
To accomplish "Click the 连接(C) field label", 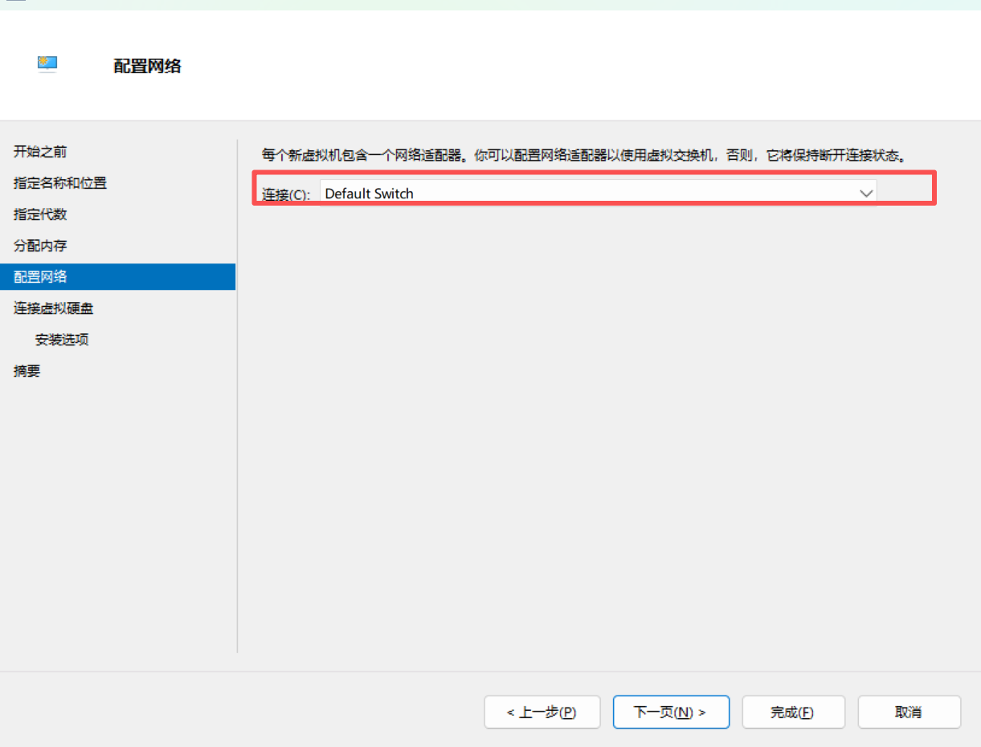I will [x=286, y=194].
